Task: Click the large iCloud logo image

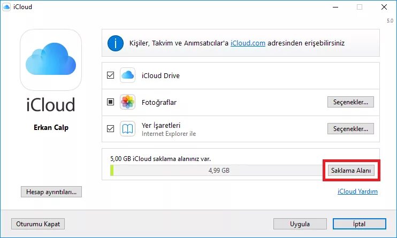Action: tap(51, 59)
